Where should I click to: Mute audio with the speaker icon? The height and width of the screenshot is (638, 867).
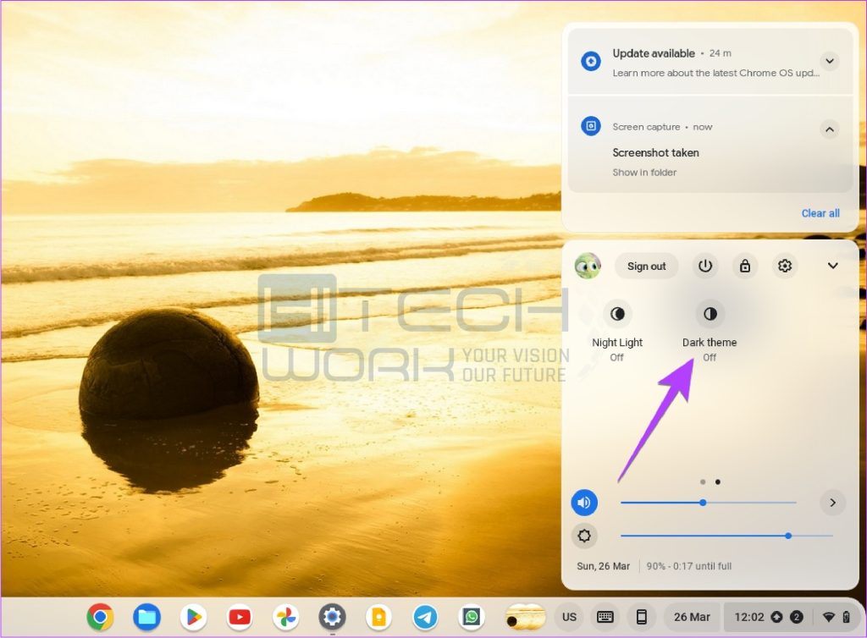click(x=584, y=503)
